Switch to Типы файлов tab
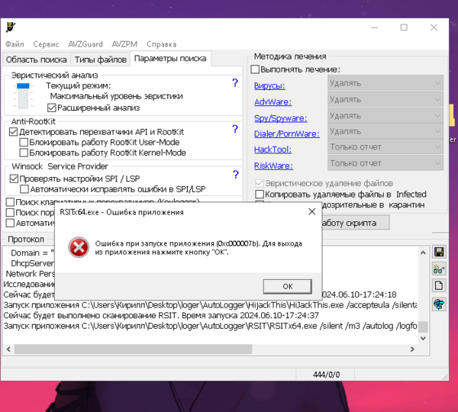 [x=101, y=60]
